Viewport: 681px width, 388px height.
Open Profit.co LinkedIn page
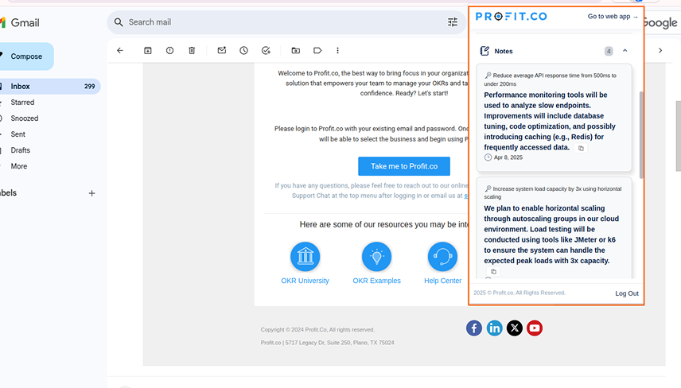(494, 328)
